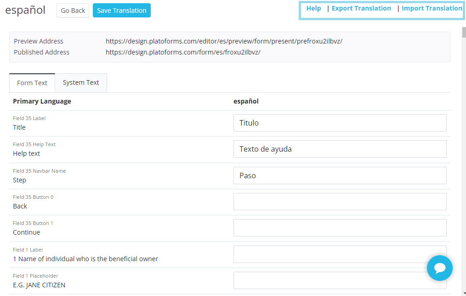The width and height of the screenshot is (466, 296).
Task: Focus the Field 1 Label translation input
Action: click(x=329, y=254)
